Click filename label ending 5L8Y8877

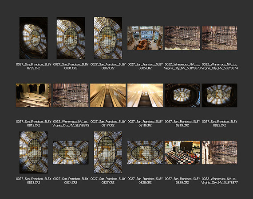tap(219, 181)
